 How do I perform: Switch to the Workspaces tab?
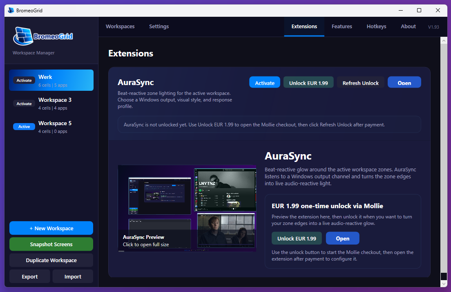click(120, 26)
